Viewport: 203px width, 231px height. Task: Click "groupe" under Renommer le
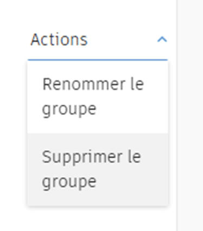point(69,110)
